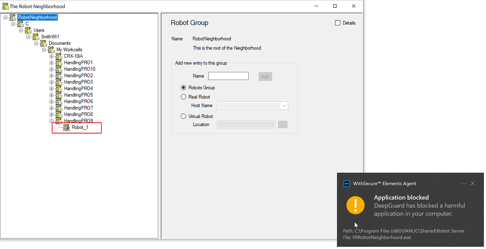Click the Location browse button
The height and width of the screenshot is (249, 486).
click(283, 124)
